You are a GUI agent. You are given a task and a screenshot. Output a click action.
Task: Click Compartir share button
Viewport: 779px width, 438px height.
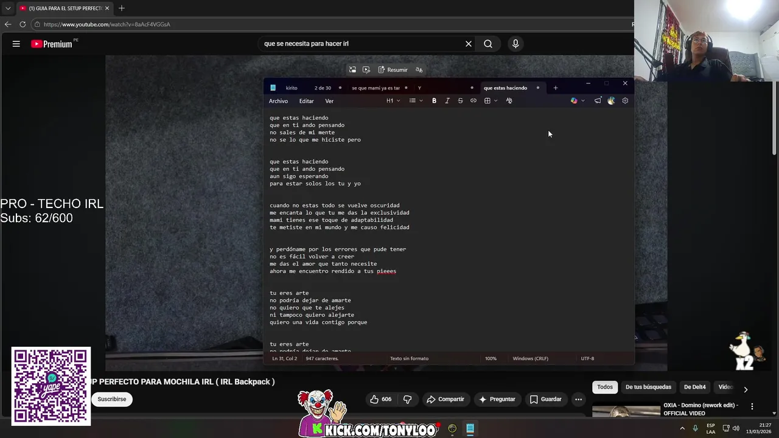pos(445,399)
